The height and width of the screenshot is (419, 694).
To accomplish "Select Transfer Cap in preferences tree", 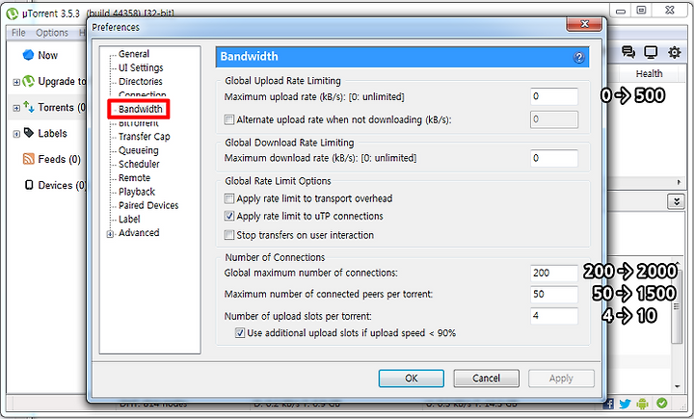I will click(x=144, y=136).
